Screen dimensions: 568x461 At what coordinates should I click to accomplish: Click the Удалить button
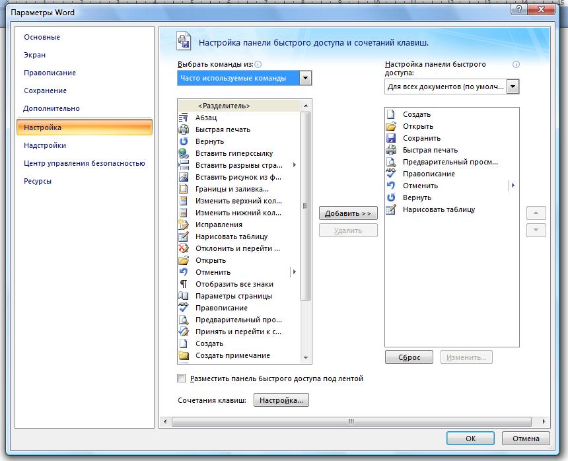click(x=348, y=230)
